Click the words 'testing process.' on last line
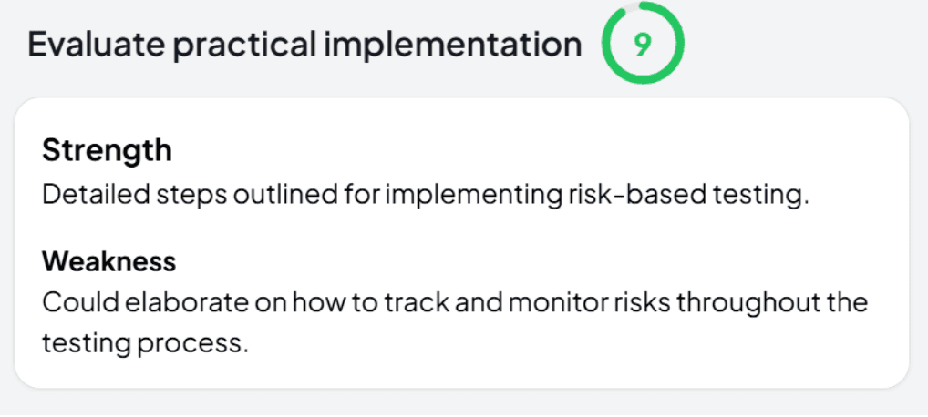Viewport: 928px width, 417px height. 145,344
